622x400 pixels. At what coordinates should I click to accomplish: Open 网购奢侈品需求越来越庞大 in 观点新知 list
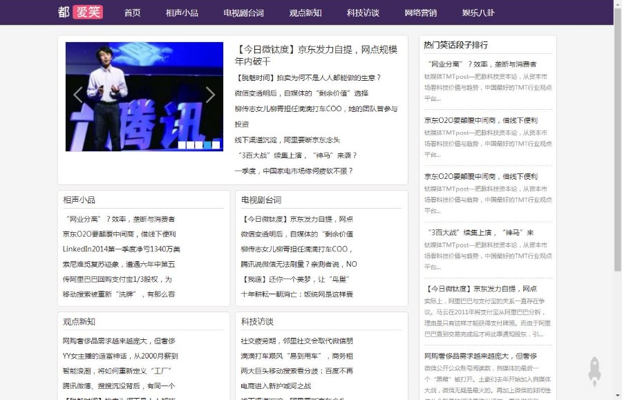(119, 341)
